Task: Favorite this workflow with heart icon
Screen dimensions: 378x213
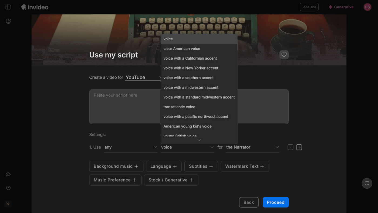Action: 284,55
